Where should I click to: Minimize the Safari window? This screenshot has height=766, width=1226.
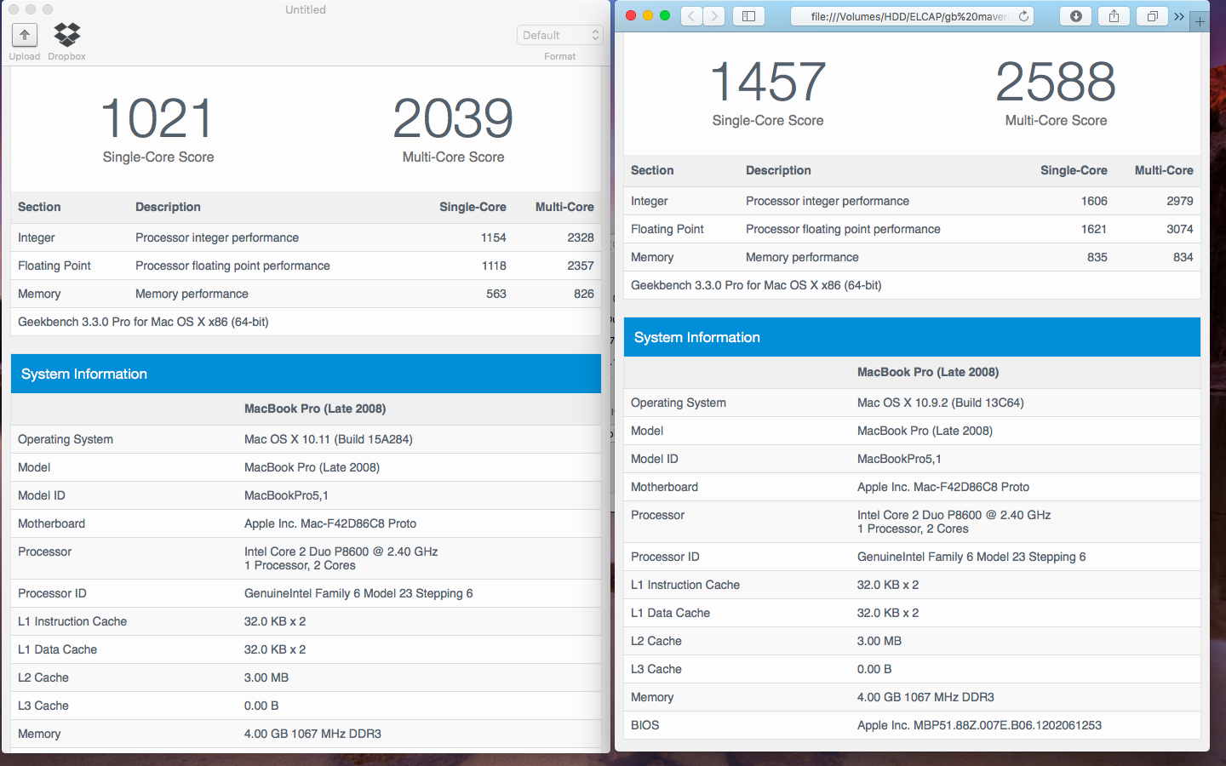tap(648, 15)
